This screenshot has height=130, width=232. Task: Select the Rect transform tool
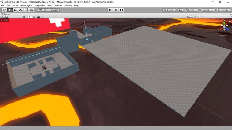tap(26, 10)
